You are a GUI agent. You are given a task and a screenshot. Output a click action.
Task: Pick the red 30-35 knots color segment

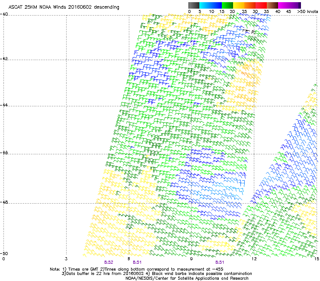261,5
